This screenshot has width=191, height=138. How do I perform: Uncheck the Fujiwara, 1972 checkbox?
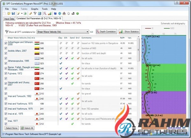6,73
